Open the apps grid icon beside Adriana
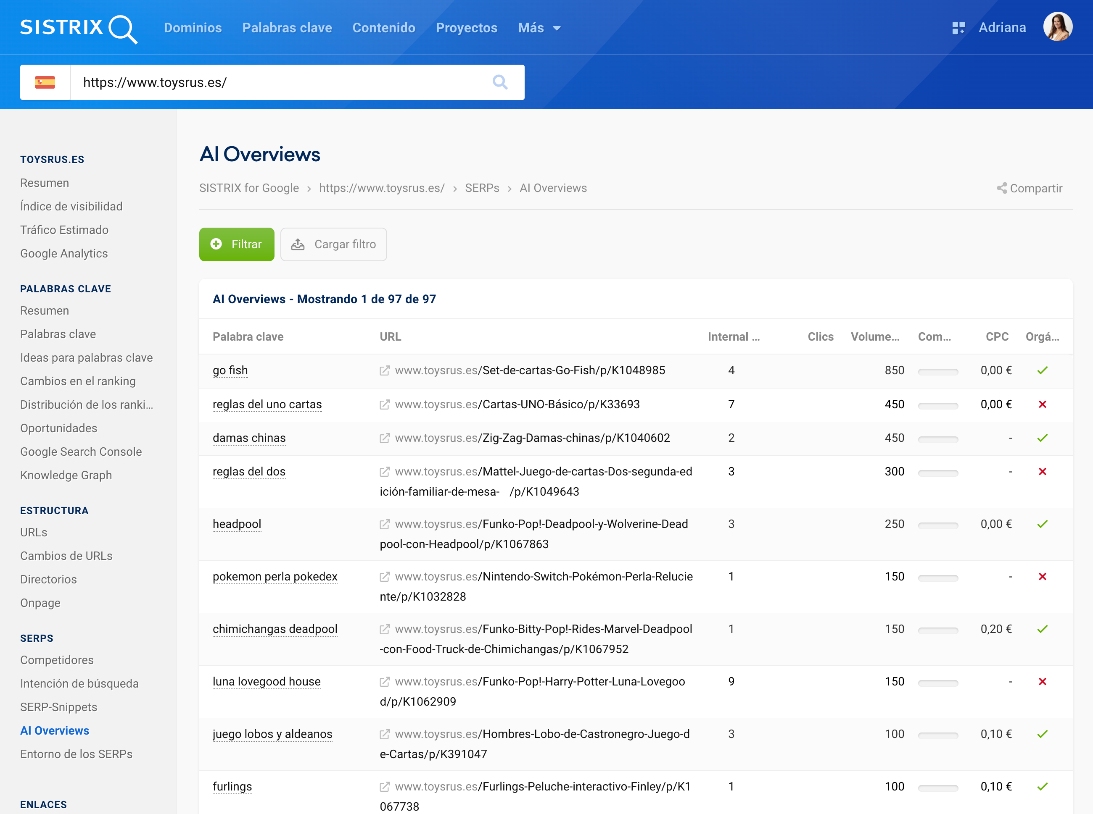 coord(958,28)
